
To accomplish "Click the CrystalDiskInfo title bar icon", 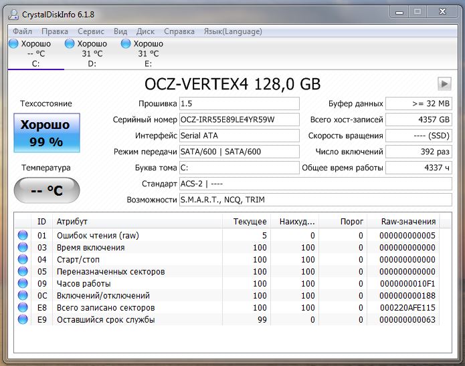I will (x=13, y=14).
